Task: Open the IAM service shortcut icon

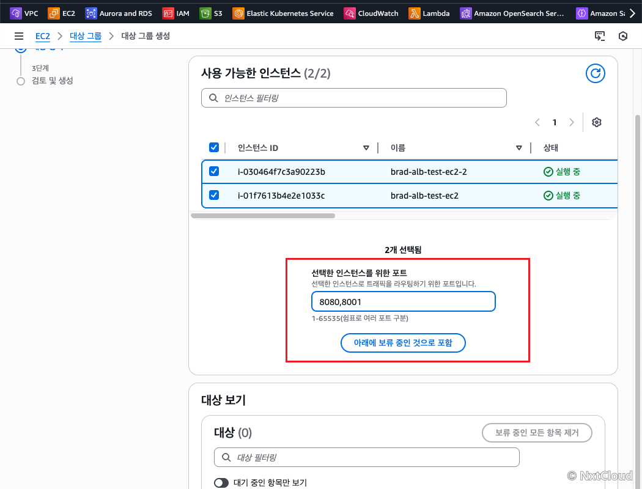Action: click(x=168, y=13)
